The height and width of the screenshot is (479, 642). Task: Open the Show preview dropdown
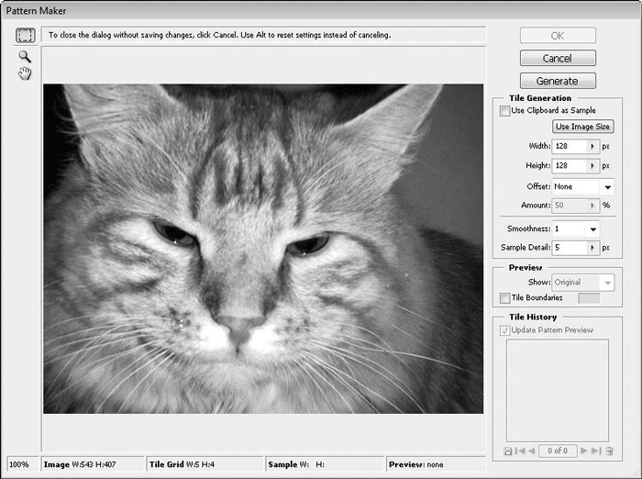point(583,283)
